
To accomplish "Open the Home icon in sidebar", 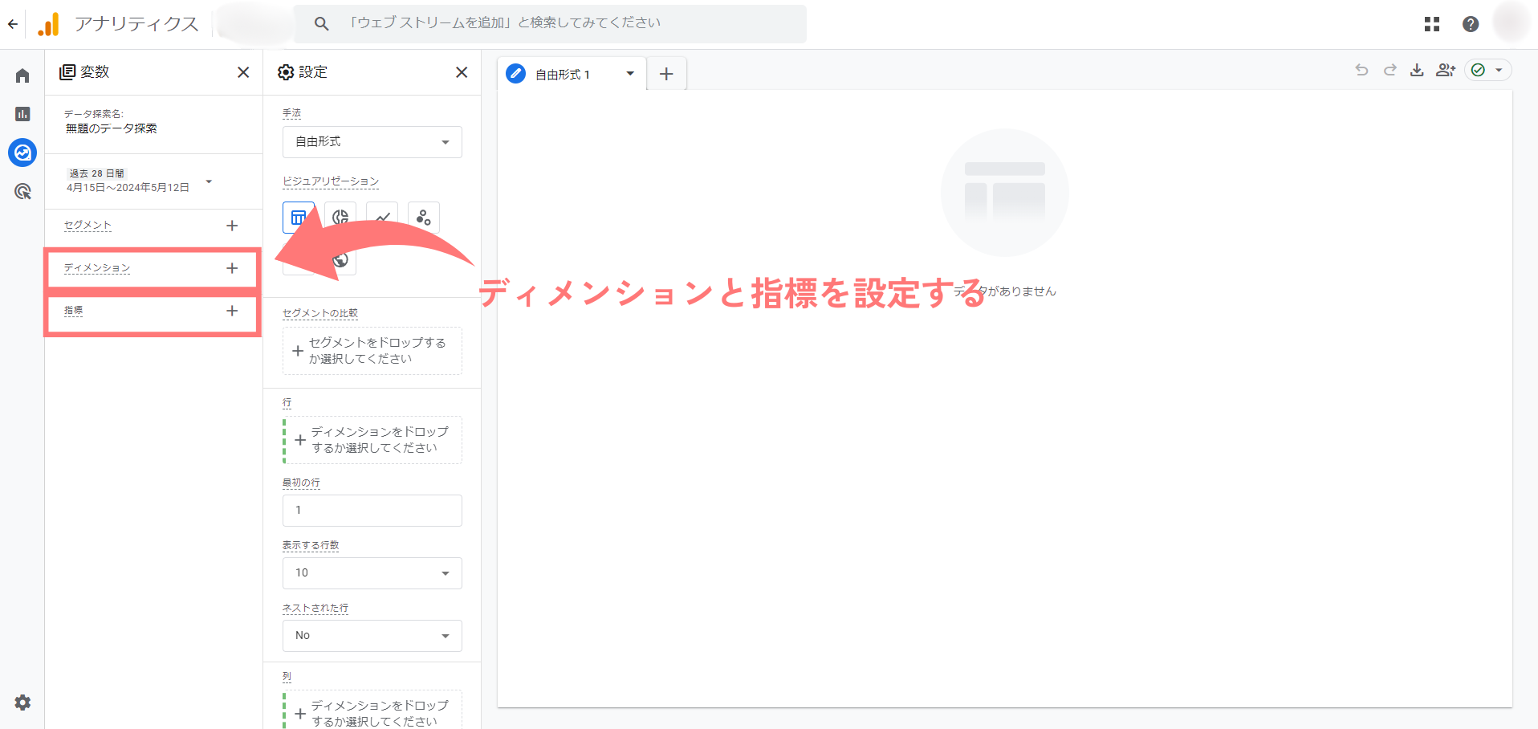I will [x=22, y=75].
